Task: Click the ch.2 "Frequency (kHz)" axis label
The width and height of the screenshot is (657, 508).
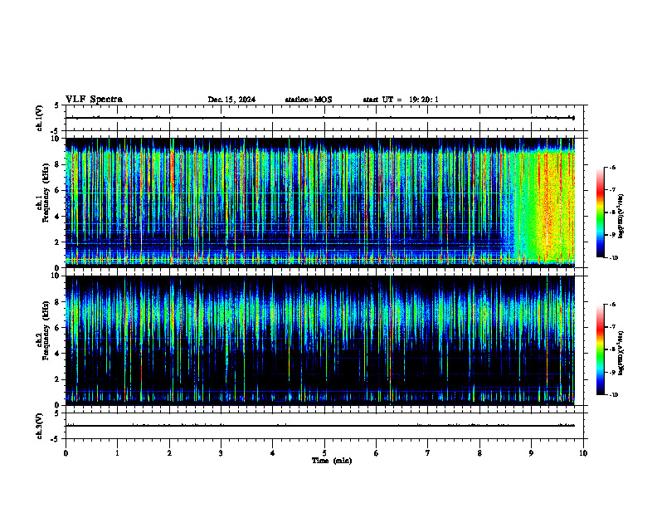Action: 46,330
